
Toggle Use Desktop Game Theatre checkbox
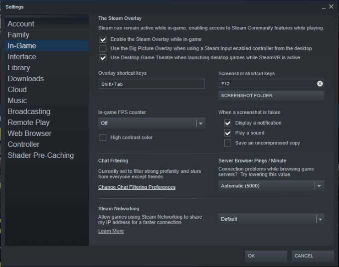click(103, 58)
